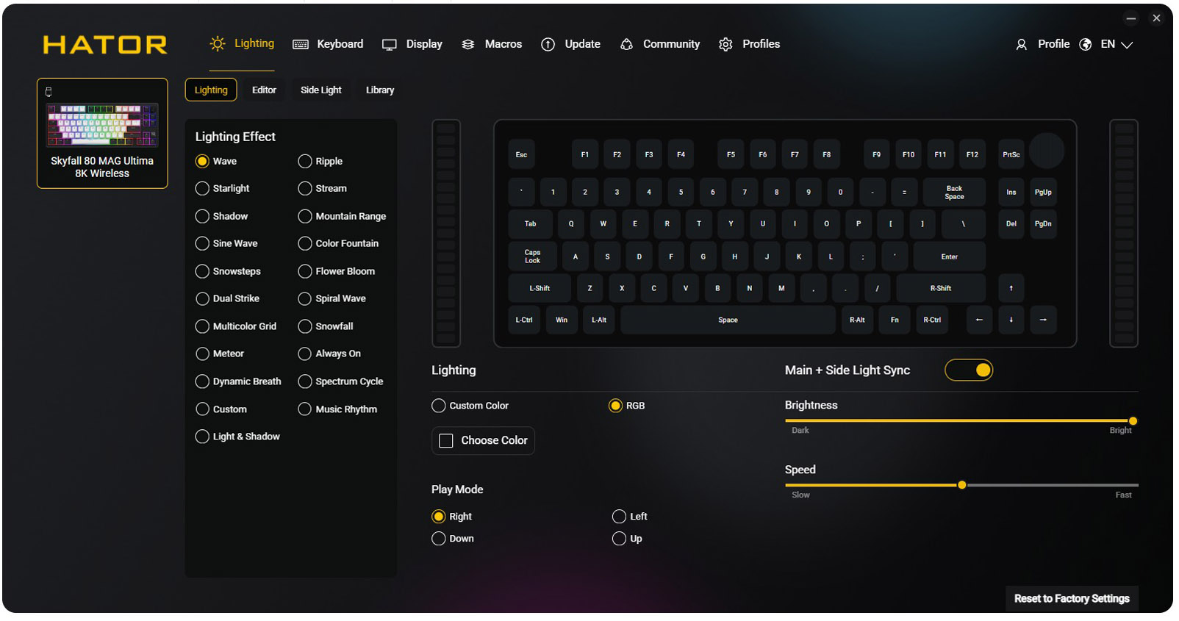Expand the EN language dropdown chevron
The image size is (1179, 621).
click(1127, 46)
